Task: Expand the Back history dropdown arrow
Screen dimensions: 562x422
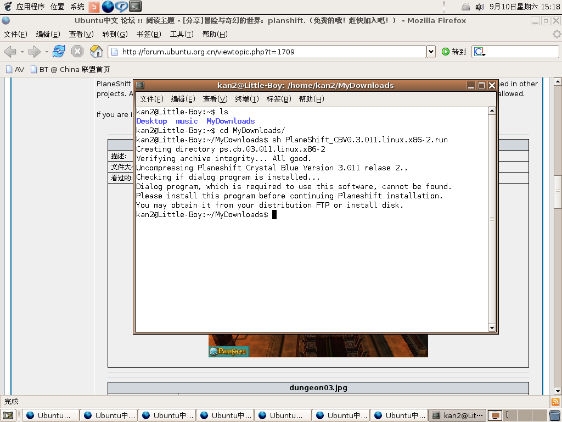Action: pos(22,52)
